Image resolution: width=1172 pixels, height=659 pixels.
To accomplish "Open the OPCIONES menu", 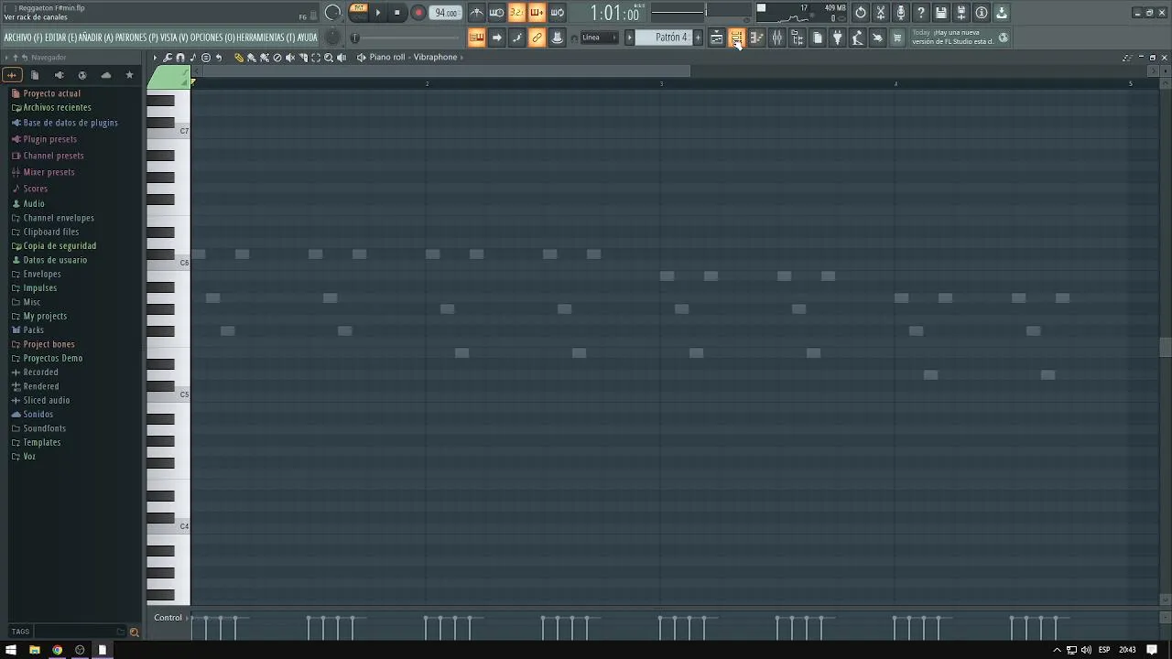I will click(x=212, y=38).
